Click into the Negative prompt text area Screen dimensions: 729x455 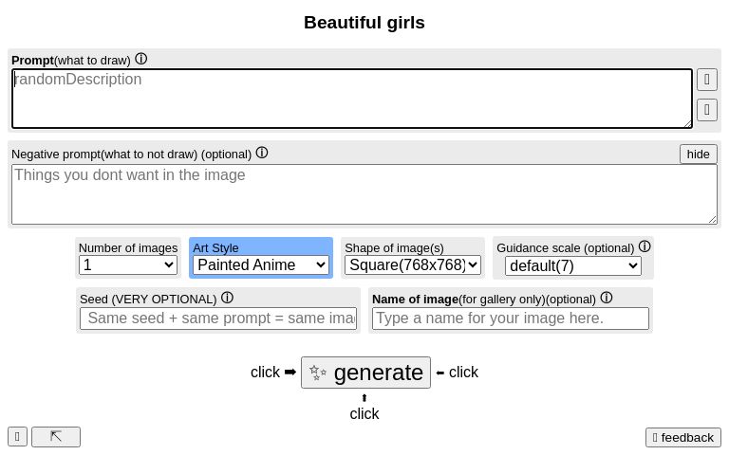tap(364, 194)
